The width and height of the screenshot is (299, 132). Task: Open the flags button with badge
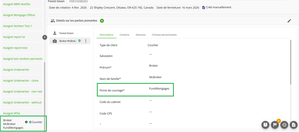click(275, 125)
